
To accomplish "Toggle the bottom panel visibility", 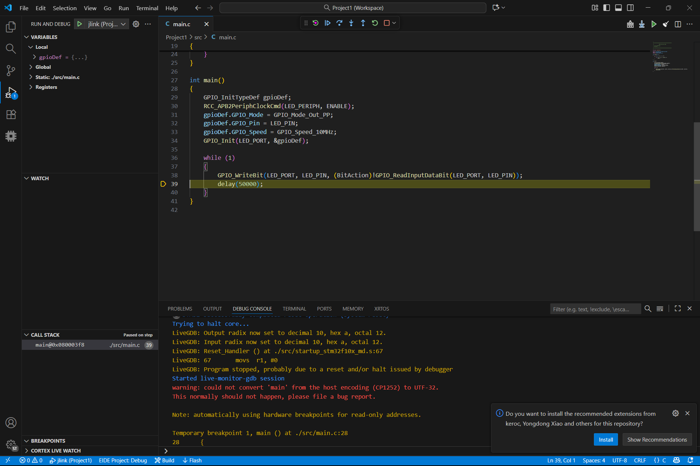I will click(x=618, y=8).
